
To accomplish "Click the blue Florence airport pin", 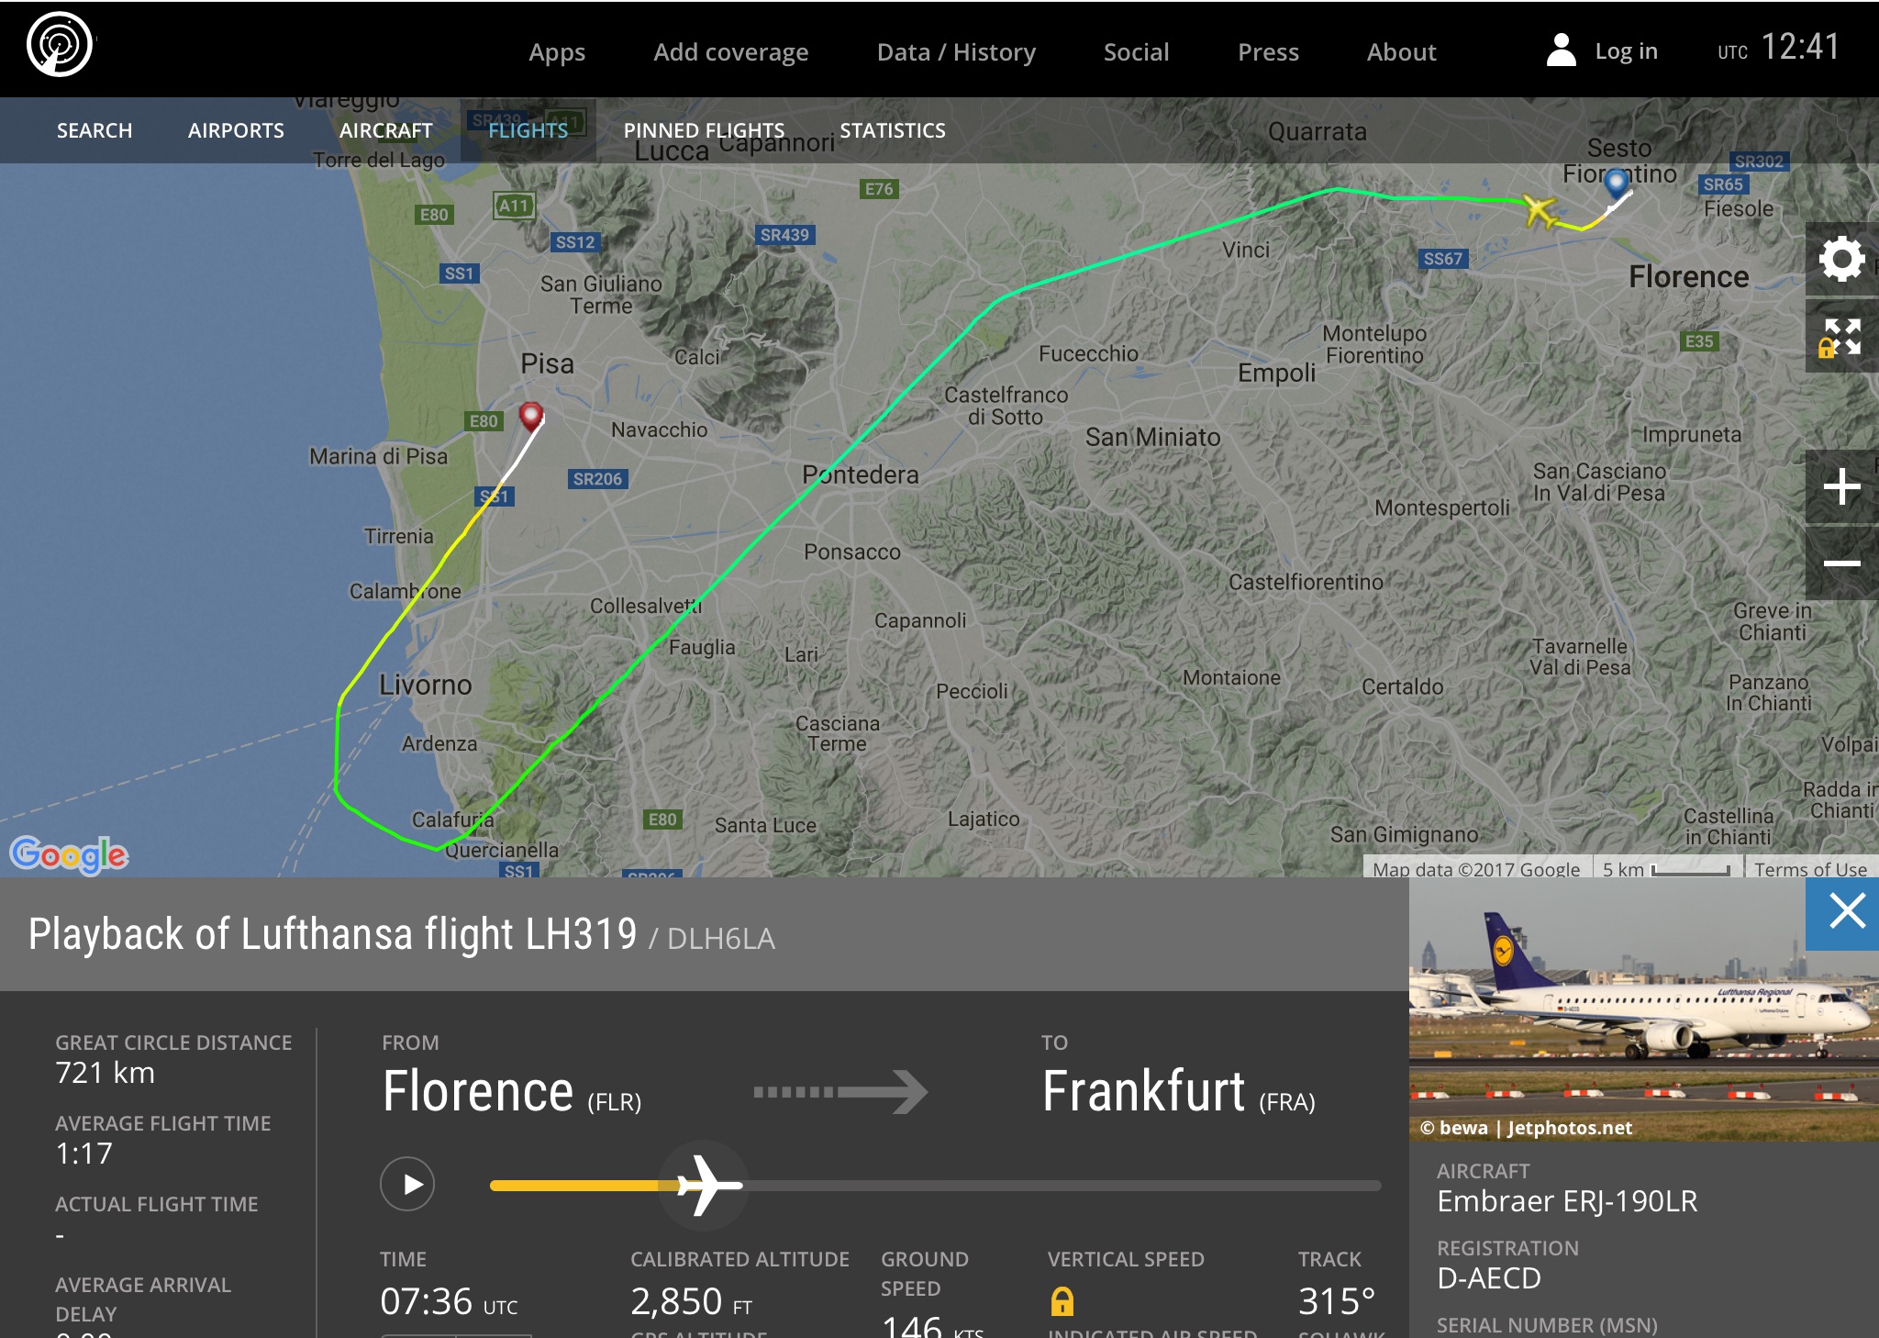I will (x=1617, y=182).
